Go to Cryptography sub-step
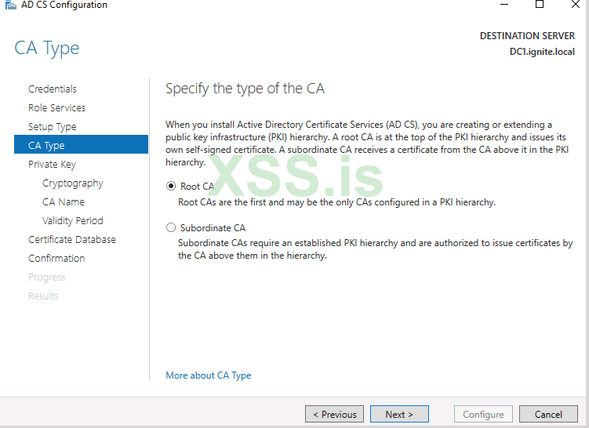The width and height of the screenshot is (589, 428). [73, 183]
